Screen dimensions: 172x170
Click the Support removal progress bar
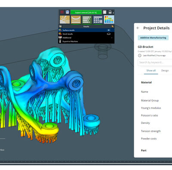tap(86, 12)
